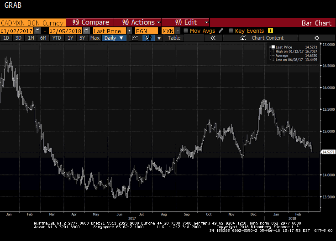Enable the Key Events checkbox

coord(231,31)
